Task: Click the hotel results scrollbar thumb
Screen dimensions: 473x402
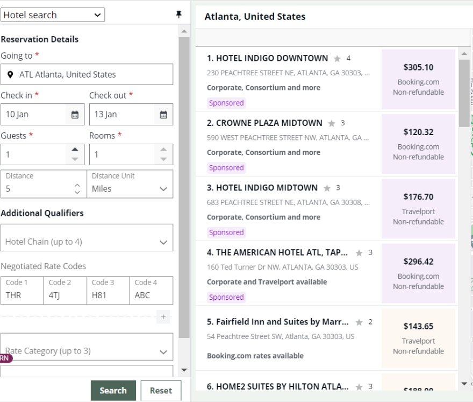Action: click(464, 93)
